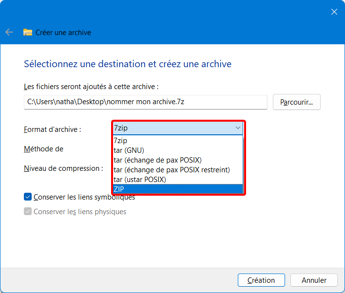Uncheck Conserver les liens symboliques
The height and width of the screenshot is (293, 345).
pos(28,197)
